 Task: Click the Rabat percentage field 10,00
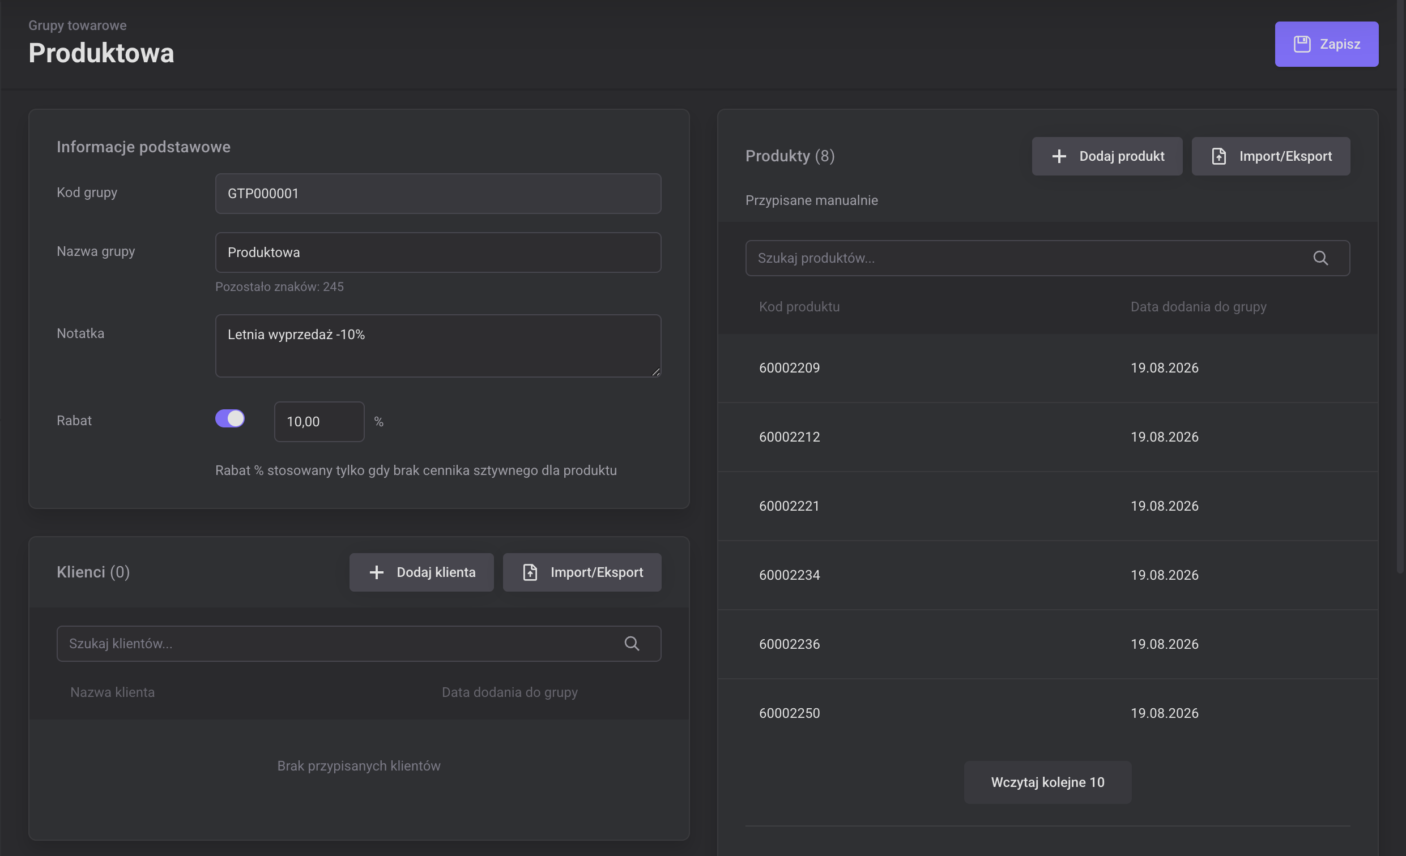pos(319,421)
